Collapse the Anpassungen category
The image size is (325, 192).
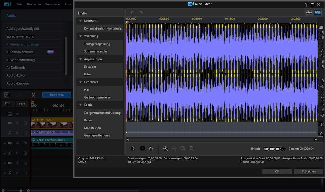(80, 59)
